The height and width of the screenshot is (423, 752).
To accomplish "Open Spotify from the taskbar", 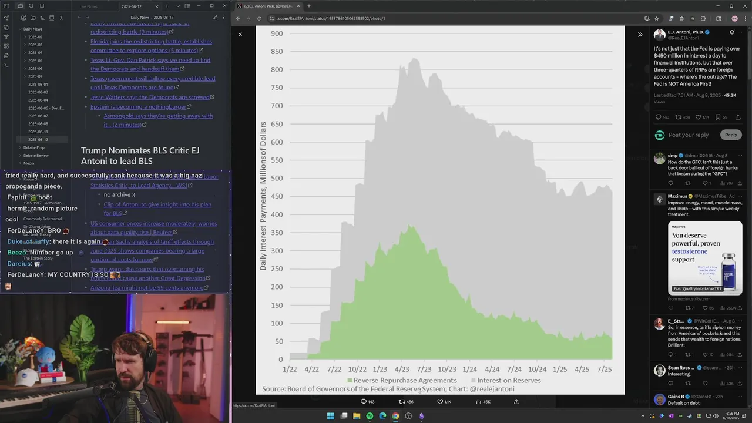I will click(370, 416).
